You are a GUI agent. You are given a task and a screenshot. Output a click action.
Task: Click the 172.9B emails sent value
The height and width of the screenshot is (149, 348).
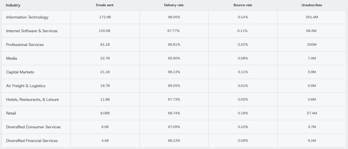(x=105, y=17)
